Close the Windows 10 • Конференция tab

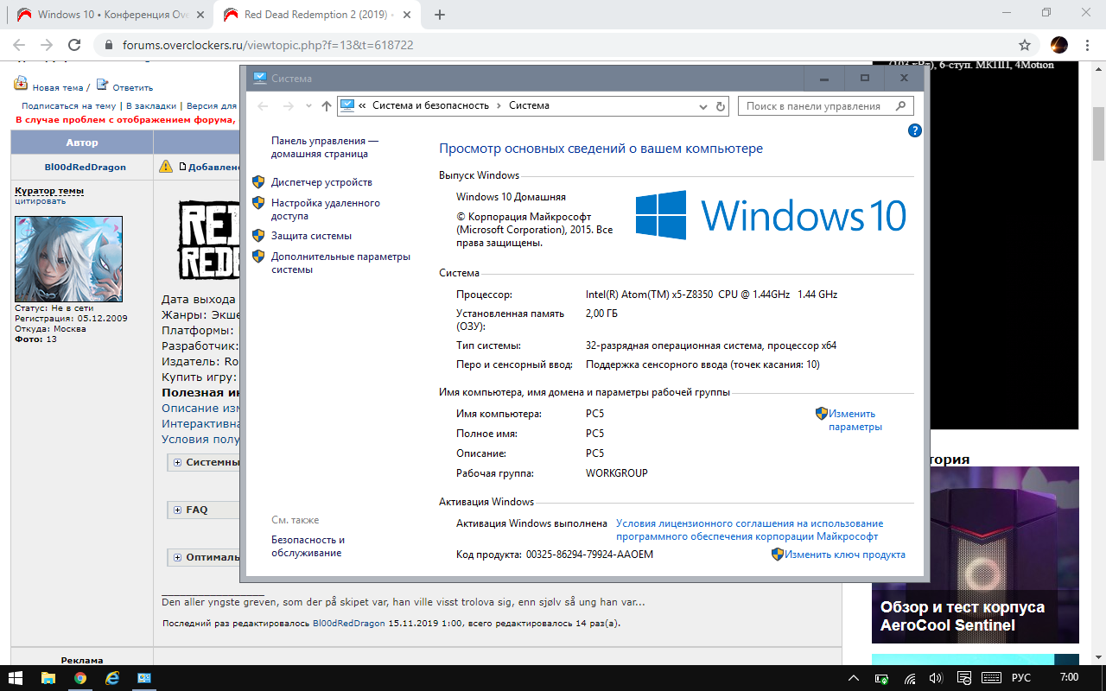201,15
